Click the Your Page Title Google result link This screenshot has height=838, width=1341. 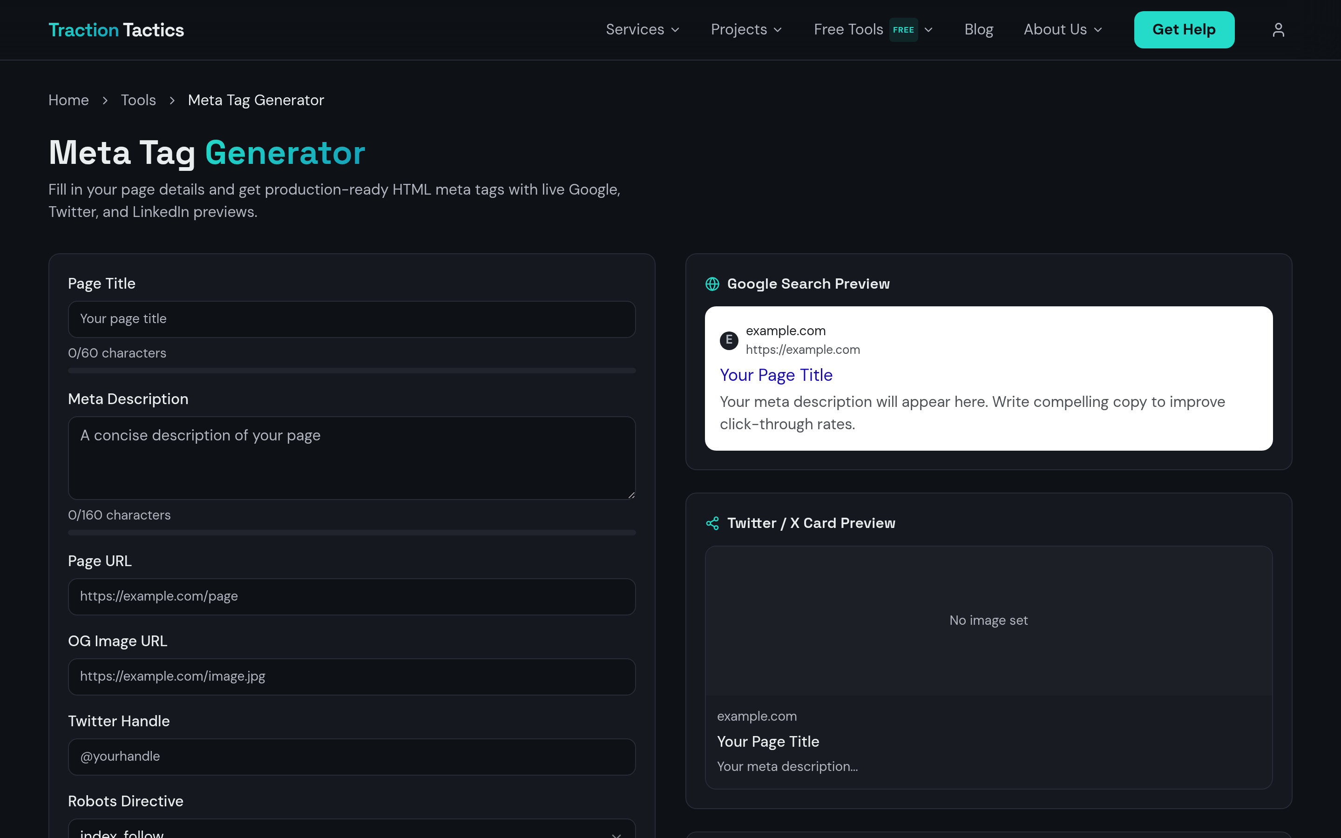(x=776, y=375)
